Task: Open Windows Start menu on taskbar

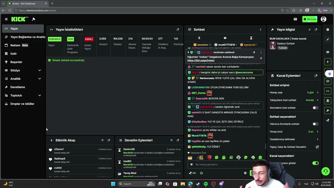Action: (x=113, y=184)
